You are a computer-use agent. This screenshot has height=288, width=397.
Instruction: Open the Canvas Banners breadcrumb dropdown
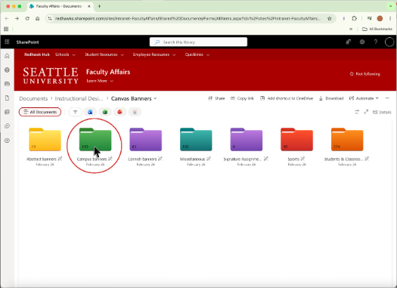point(155,98)
